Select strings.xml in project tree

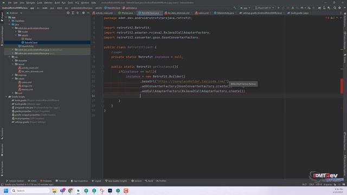25,86
